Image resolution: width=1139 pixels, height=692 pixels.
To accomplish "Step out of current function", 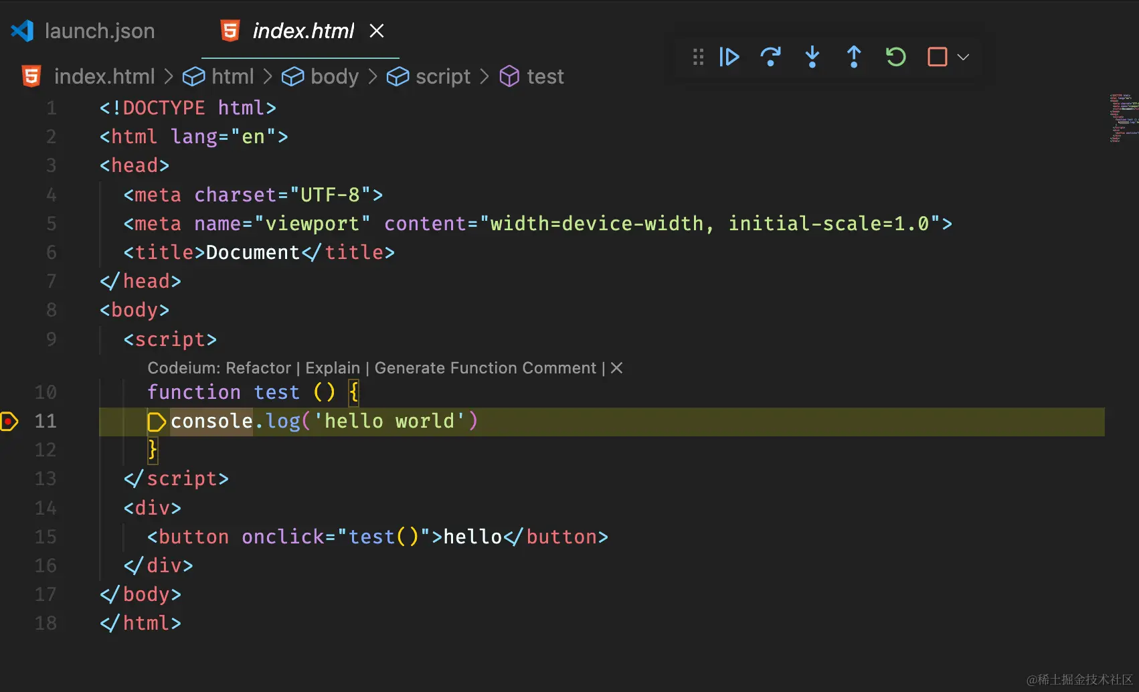I will pos(854,57).
